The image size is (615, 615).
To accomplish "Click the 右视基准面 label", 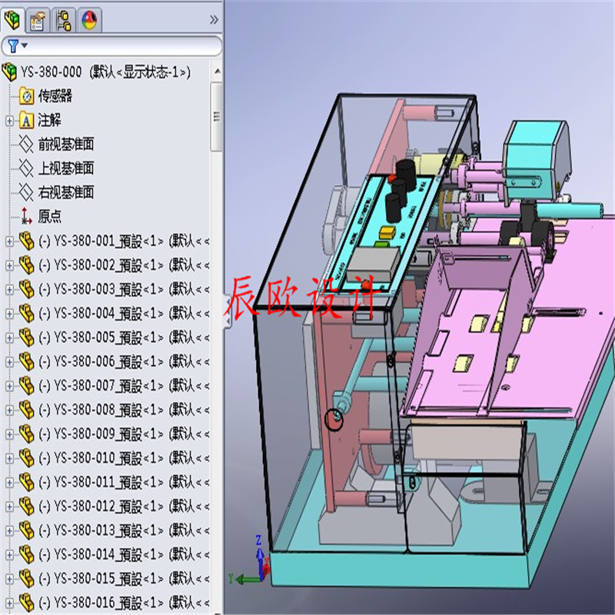I will click(x=66, y=193).
